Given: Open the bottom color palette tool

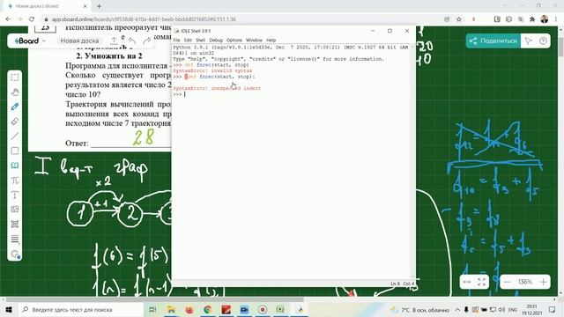Looking at the screenshot, I should click(x=16, y=254).
